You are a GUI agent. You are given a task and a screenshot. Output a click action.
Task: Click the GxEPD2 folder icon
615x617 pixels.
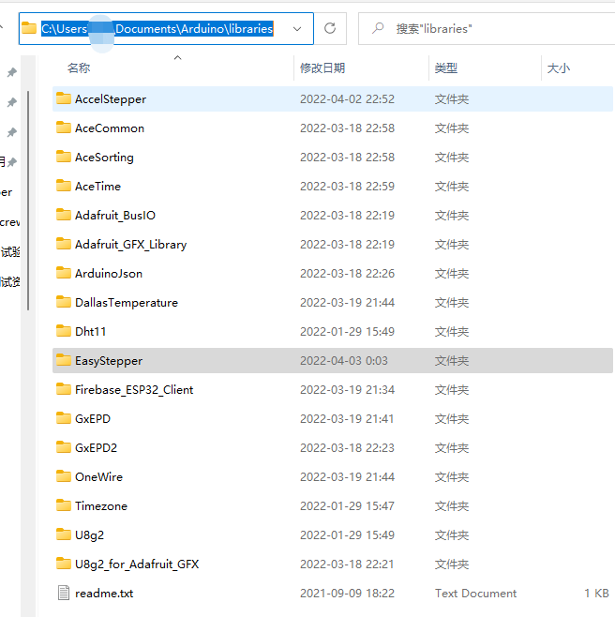[x=64, y=447]
